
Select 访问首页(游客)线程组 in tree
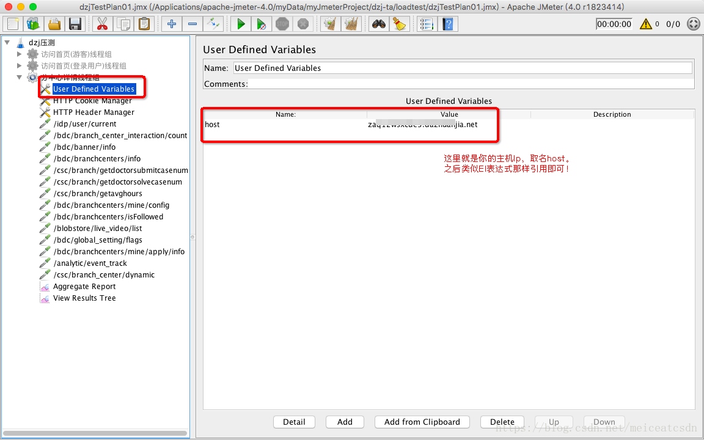pos(76,54)
